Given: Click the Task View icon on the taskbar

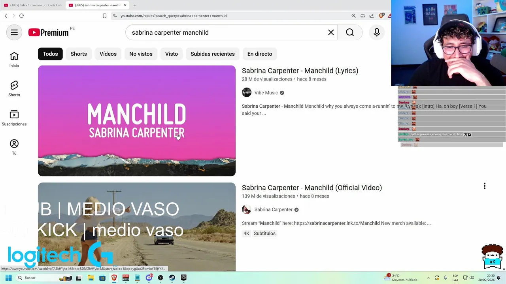Looking at the screenshot, I should point(79,278).
